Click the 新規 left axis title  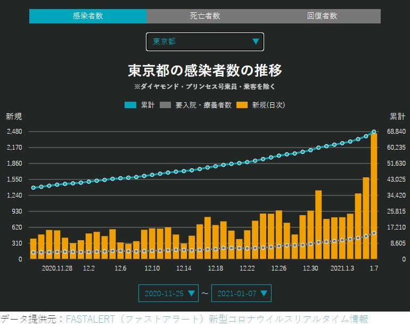14,117
